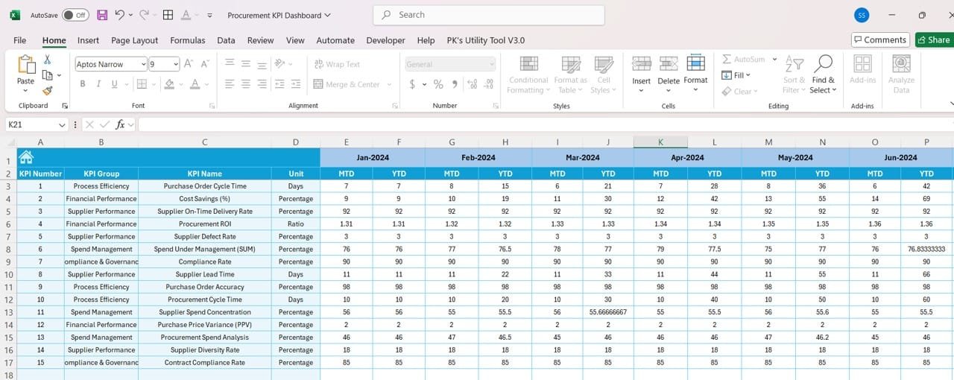Click the Redo arrow icon

tap(144, 15)
